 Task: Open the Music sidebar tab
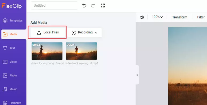click(x=10, y=89)
